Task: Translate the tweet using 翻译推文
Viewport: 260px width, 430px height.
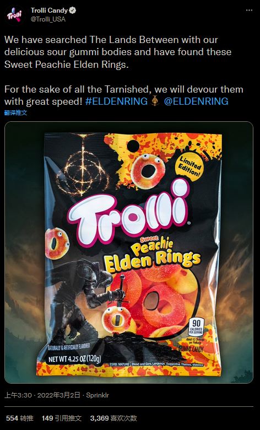Action: point(15,112)
